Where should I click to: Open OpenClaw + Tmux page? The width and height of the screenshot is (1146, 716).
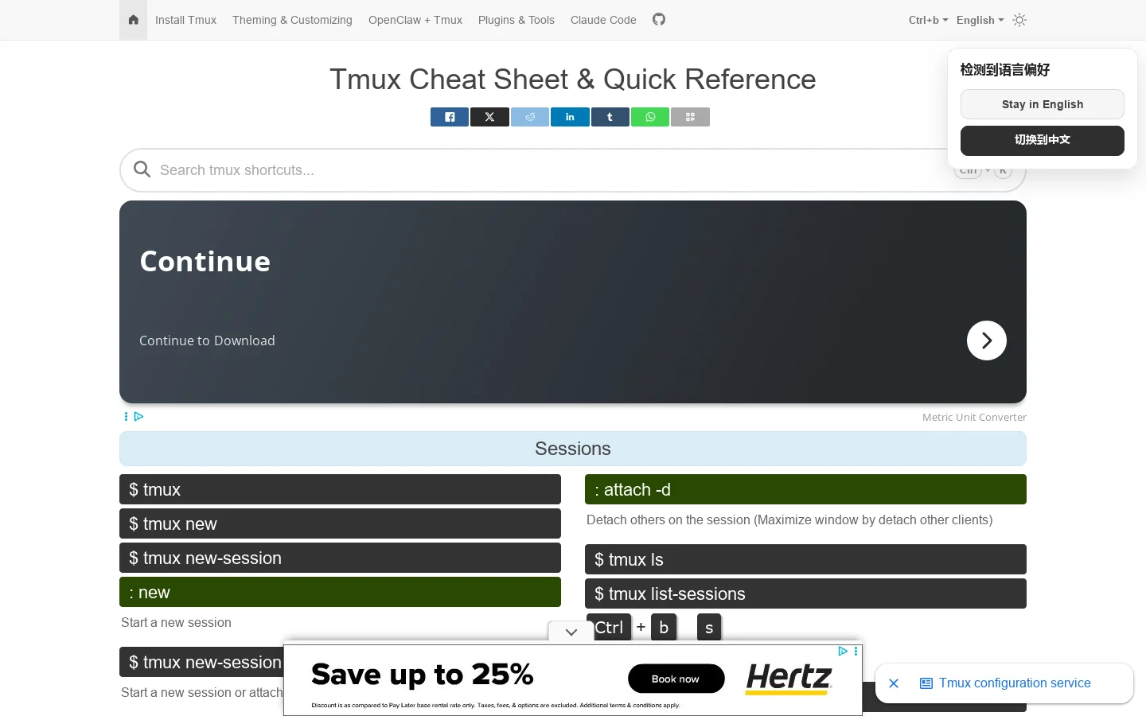[415, 20]
